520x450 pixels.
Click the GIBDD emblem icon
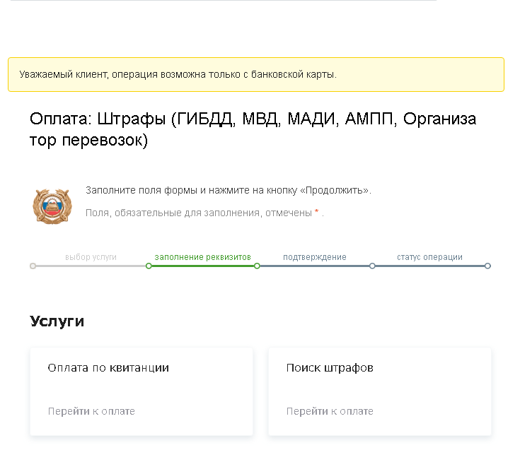coord(52,206)
